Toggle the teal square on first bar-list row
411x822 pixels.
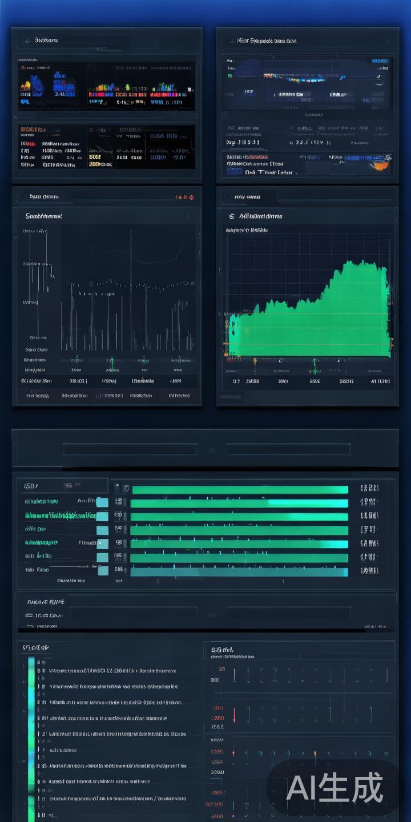(x=102, y=502)
